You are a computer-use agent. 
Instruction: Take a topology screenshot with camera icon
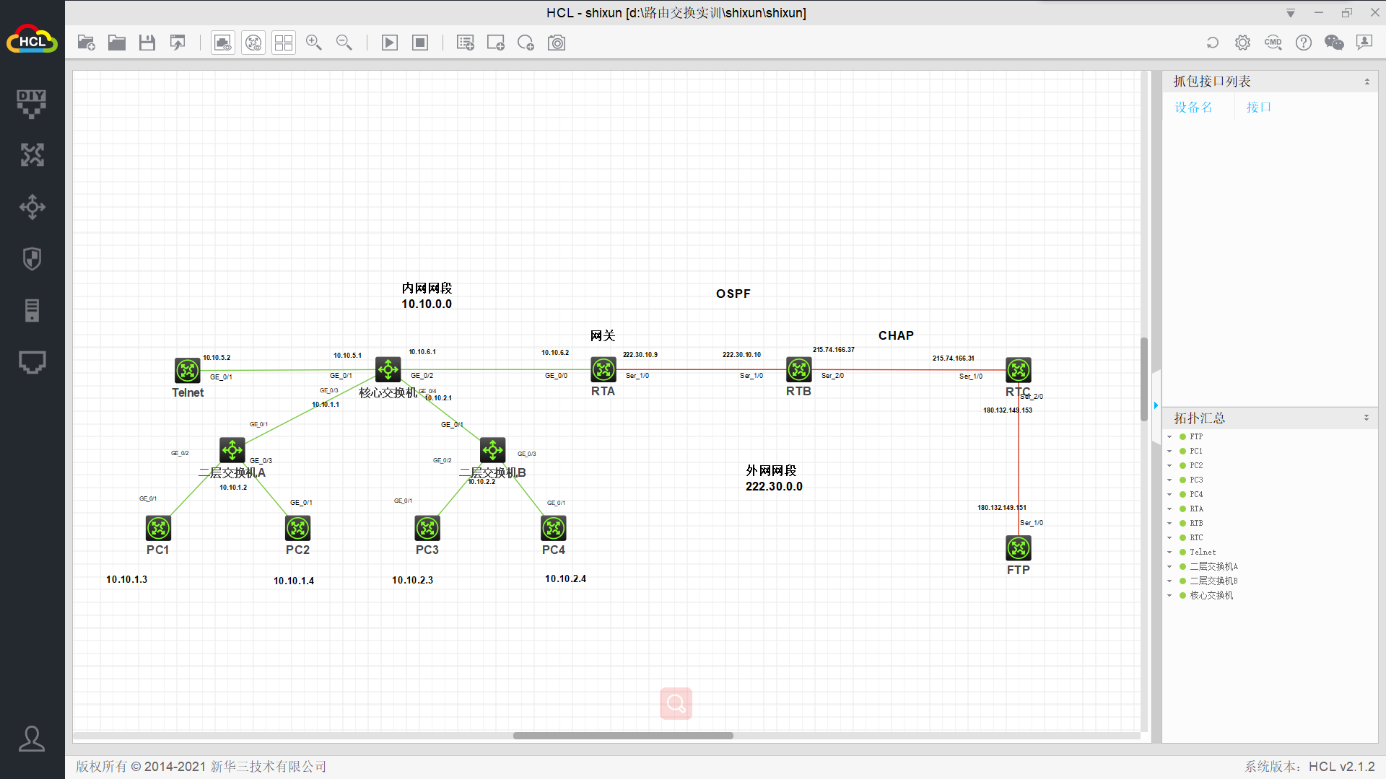[x=557, y=43]
